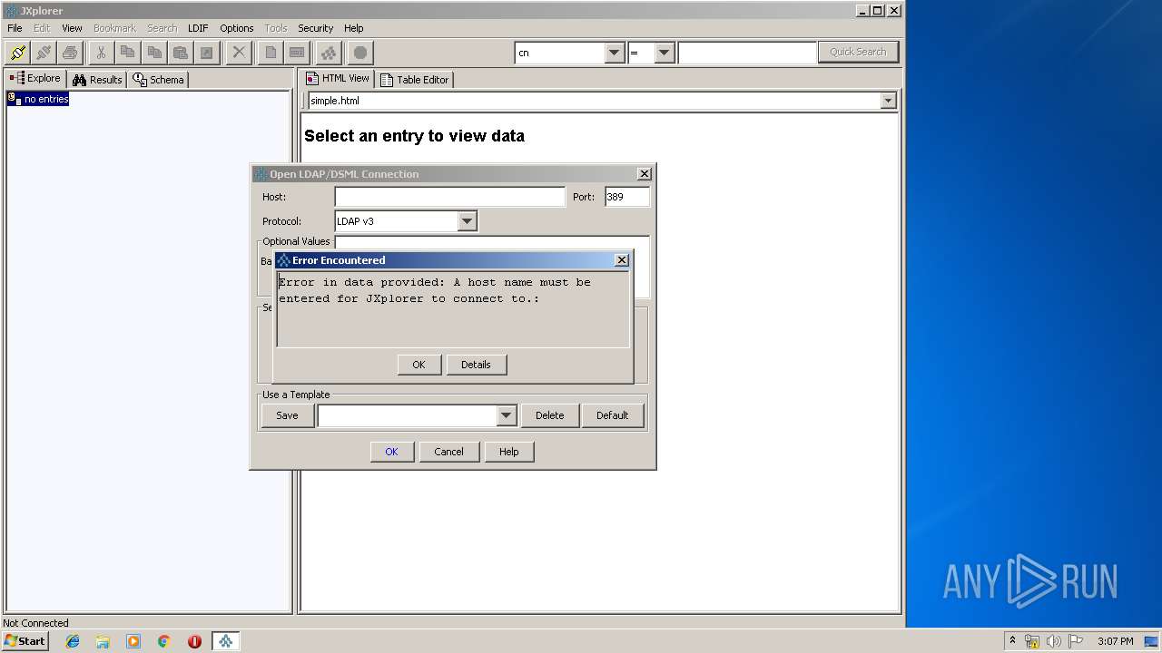Click Help in connection dialog
Screen dimensions: 1162x653
508,452
